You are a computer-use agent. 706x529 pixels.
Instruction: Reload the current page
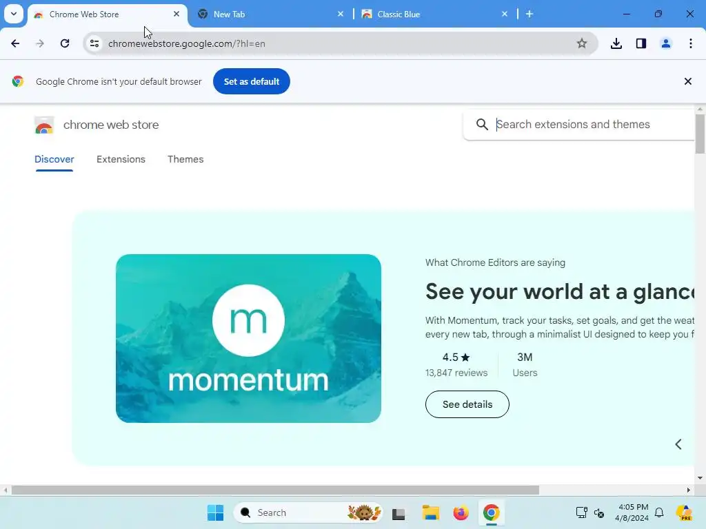pyautogui.click(x=65, y=43)
